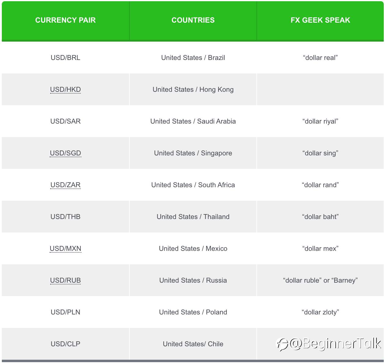This screenshot has width=385, height=364.
Task: Click the USD/PLN cell
Action: [65, 312]
